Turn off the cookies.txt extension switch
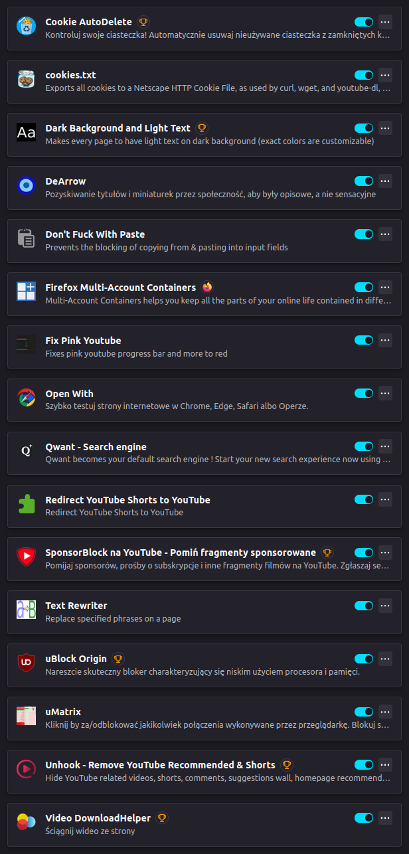The width and height of the screenshot is (409, 854). point(364,75)
